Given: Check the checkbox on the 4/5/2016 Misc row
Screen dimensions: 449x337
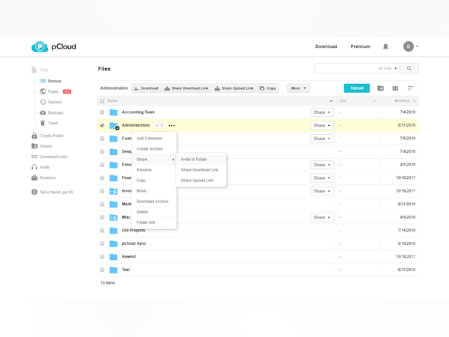Looking at the screenshot, I should [102, 217].
